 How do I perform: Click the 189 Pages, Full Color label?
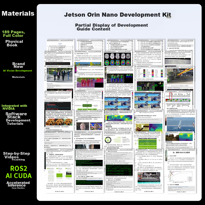pos(13,34)
